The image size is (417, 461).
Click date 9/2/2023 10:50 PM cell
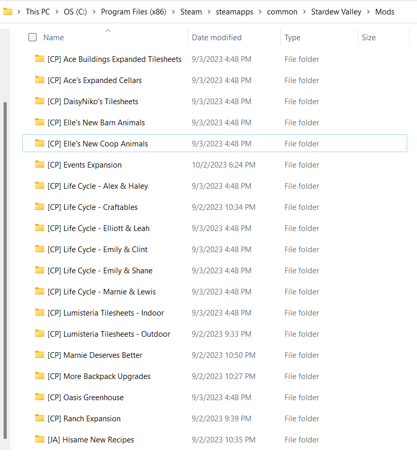224,355
